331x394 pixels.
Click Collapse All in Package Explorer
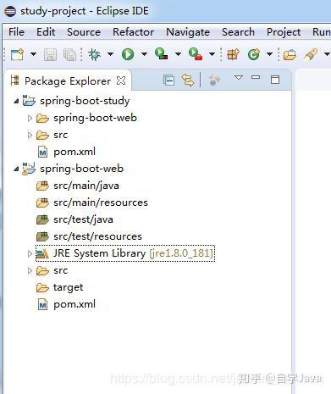168,80
